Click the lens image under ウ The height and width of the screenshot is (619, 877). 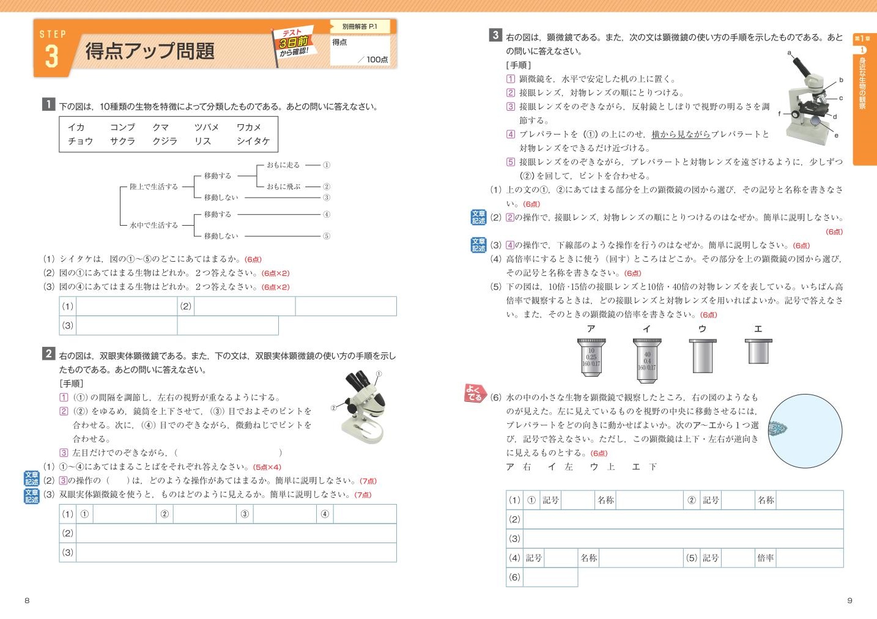click(x=702, y=355)
